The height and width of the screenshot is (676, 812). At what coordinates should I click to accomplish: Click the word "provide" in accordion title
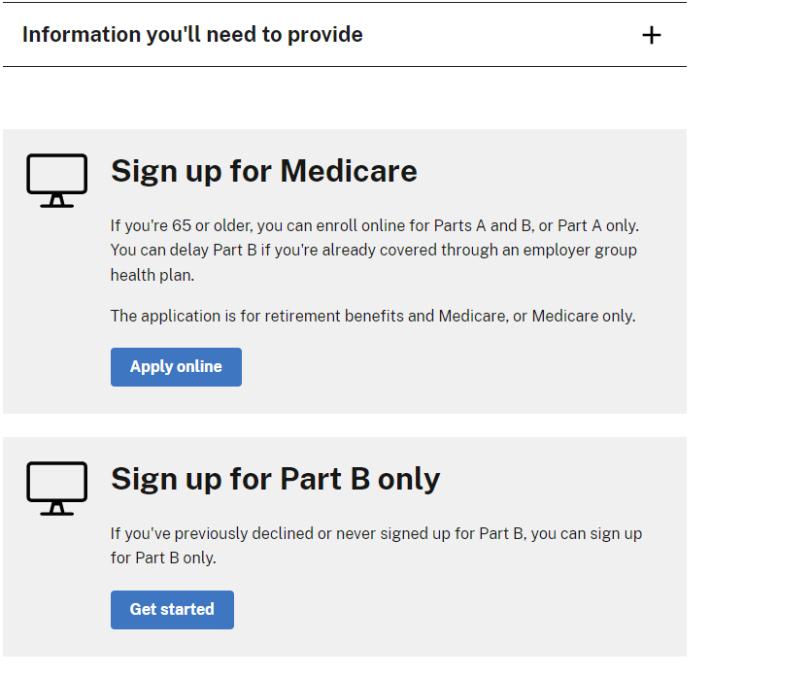pyautogui.click(x=325, y=35)
